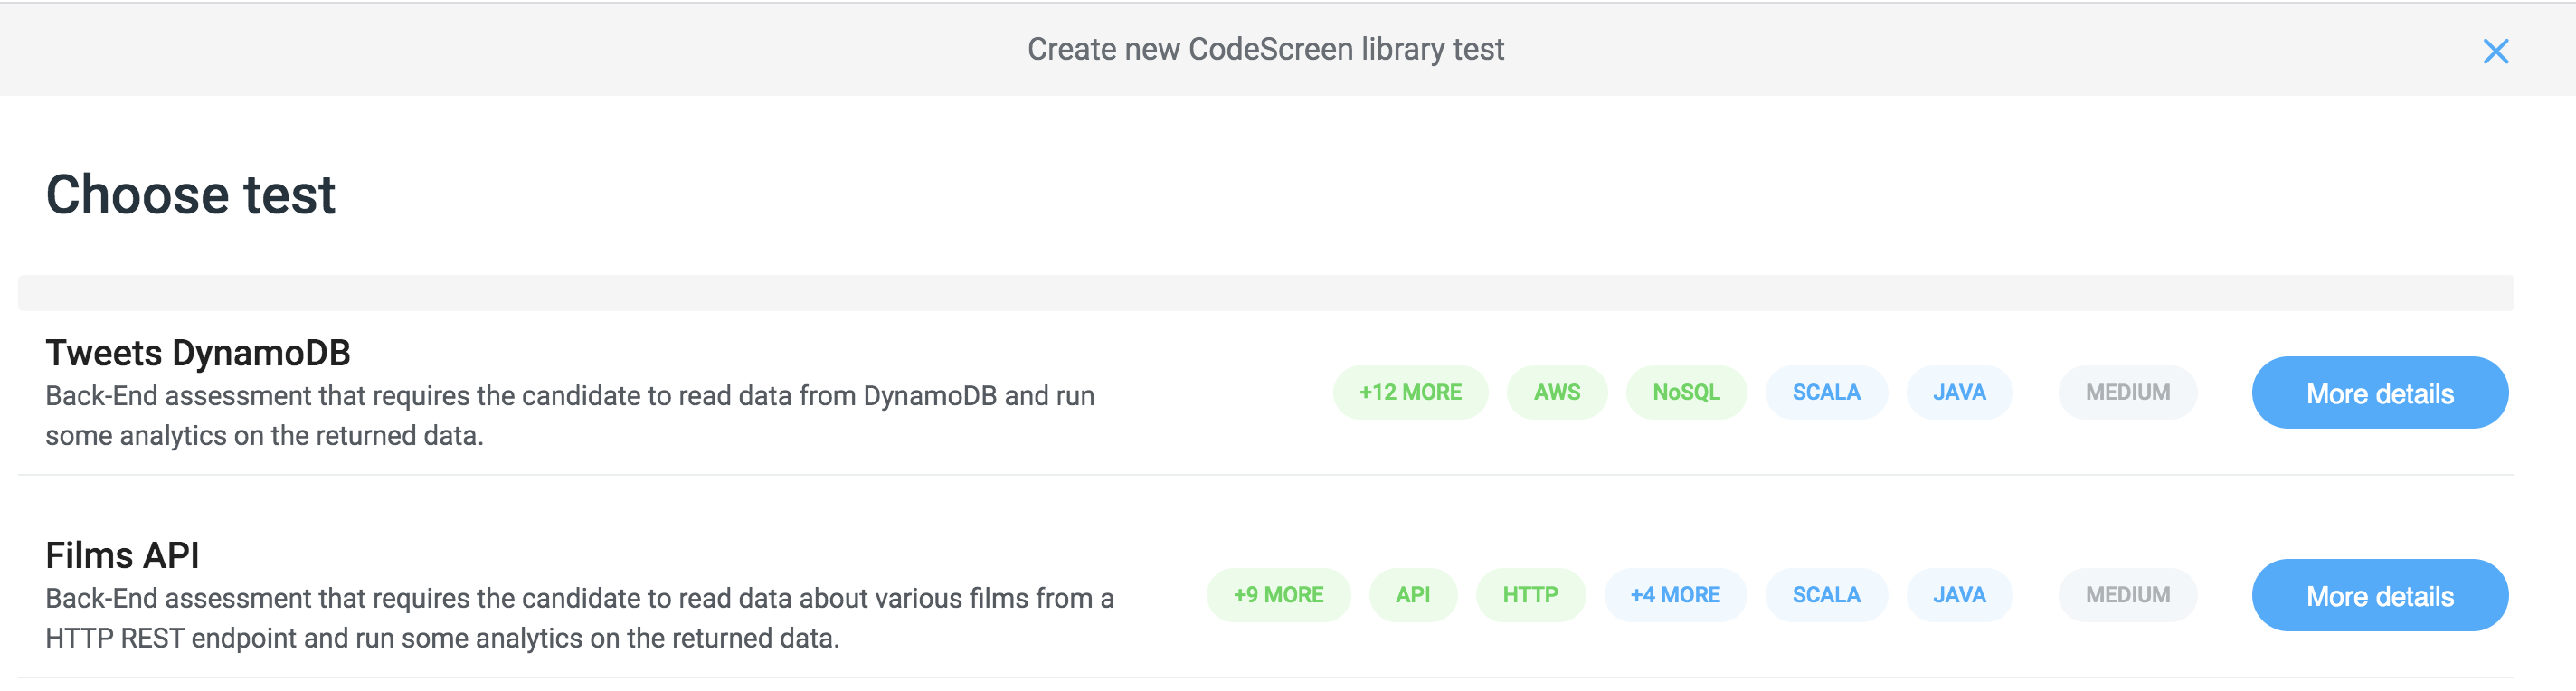This screenshot has height=691, width=2576.
Task: Select the Tweets DynamoDB test title
Action: point(198,353)
